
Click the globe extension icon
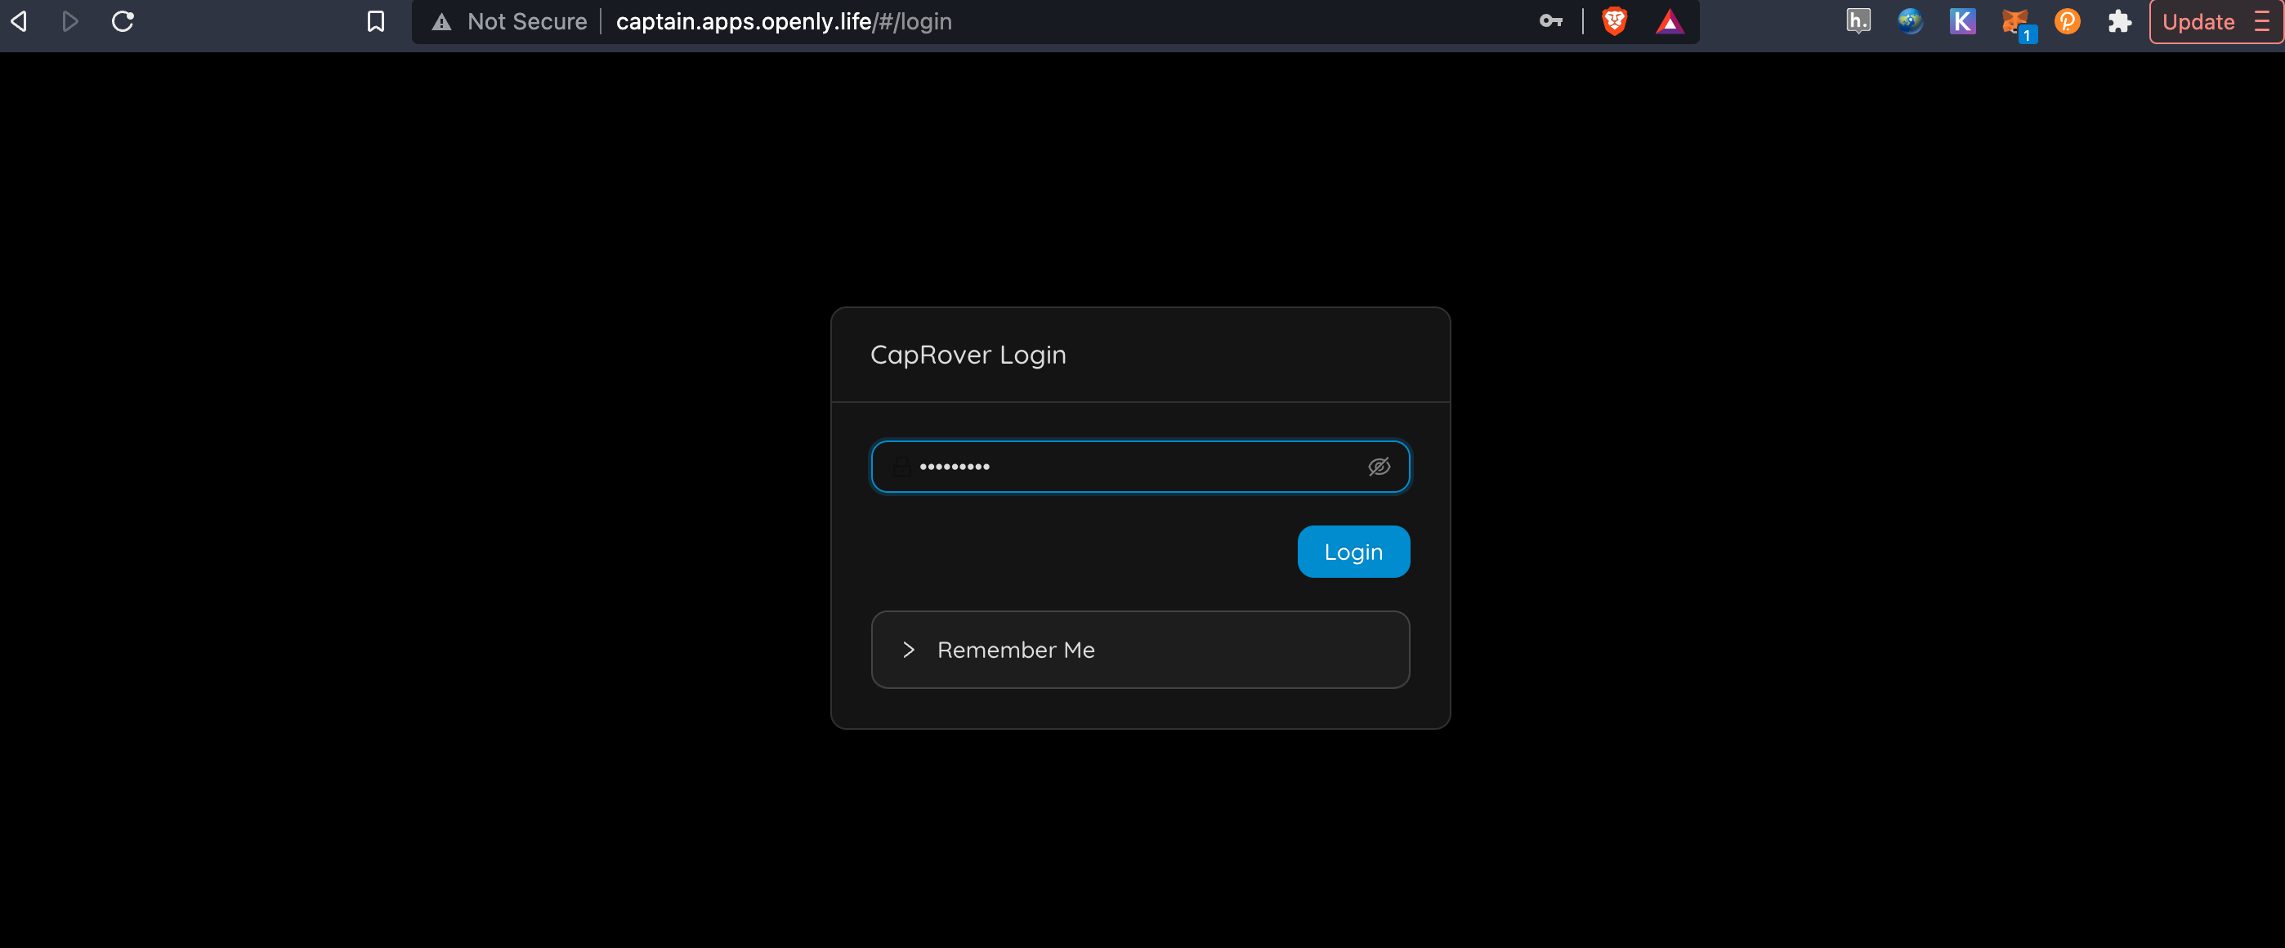click(1910, 21)
